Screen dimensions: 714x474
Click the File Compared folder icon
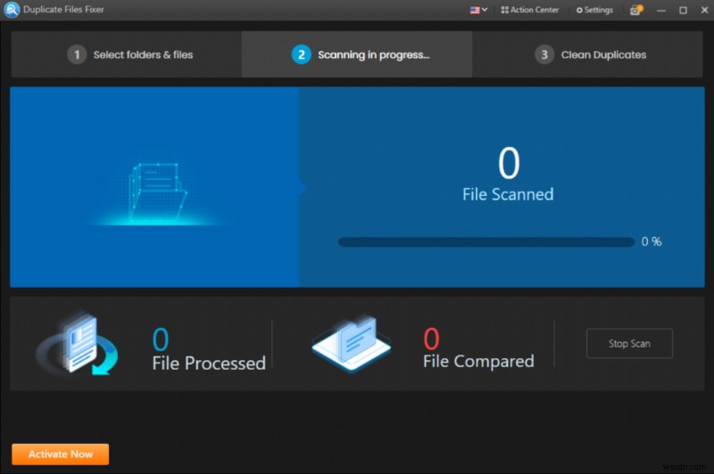351,344
